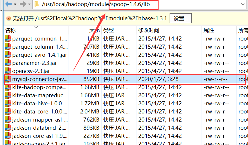Sort by the 名称 column header

(x=10, y=30)
